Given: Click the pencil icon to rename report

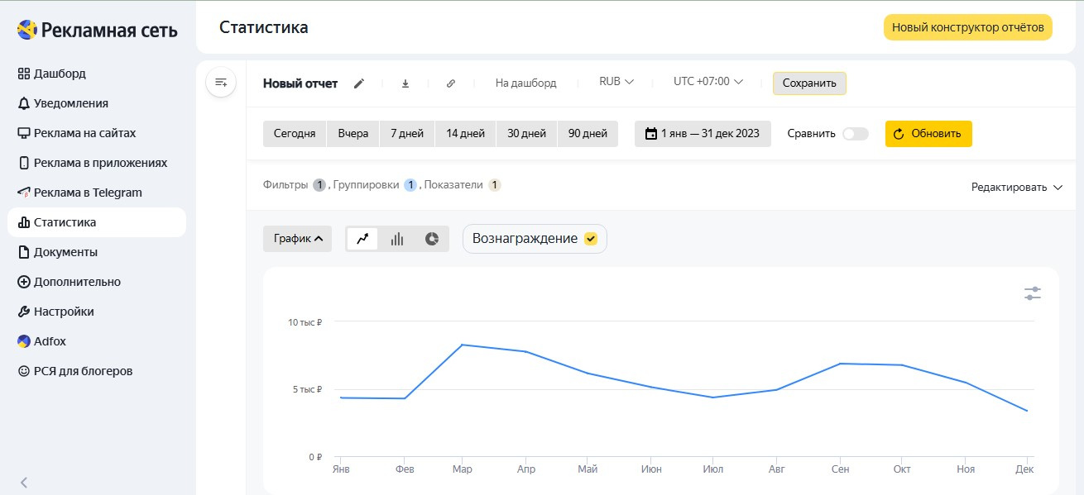Looking at the screenshot, I should coord(359,83).
